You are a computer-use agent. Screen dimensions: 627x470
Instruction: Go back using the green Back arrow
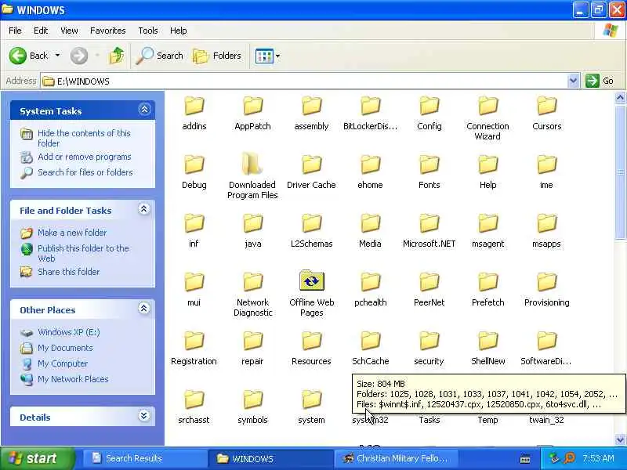coord(18,56)
